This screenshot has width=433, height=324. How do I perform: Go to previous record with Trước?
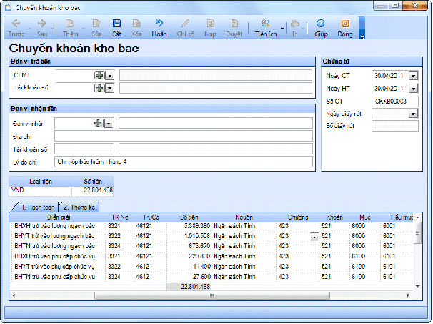[16, 28]
